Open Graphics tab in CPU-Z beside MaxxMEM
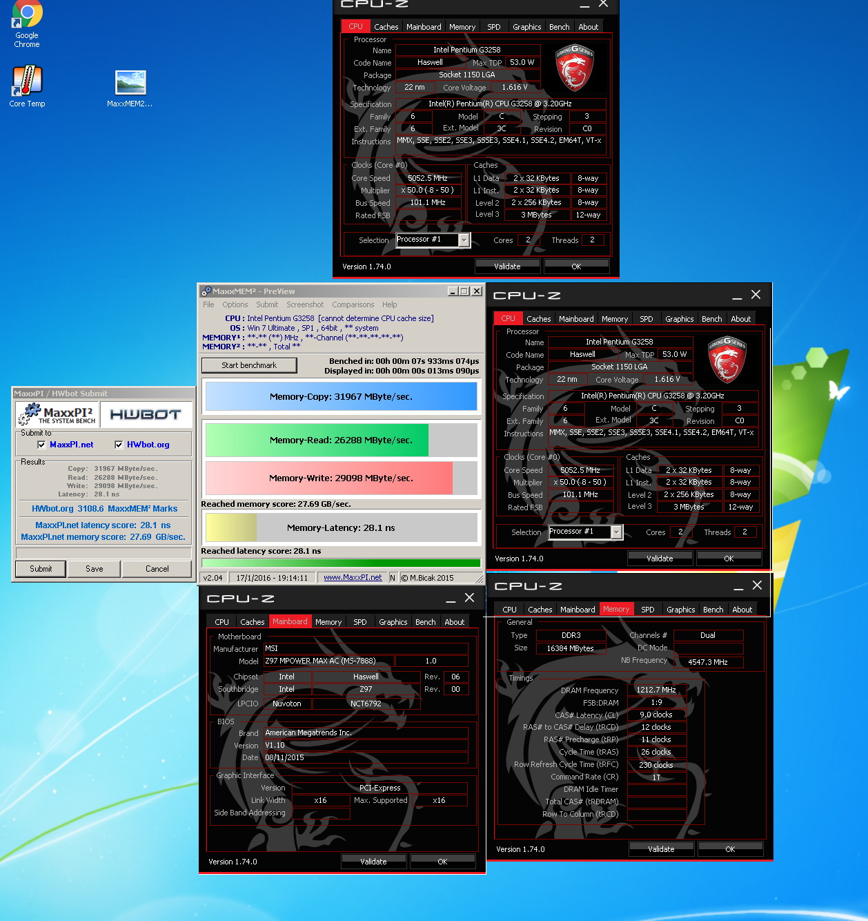The width and height of the screenshot is (868, 921). pyautogui.click(x=680, y=319)
